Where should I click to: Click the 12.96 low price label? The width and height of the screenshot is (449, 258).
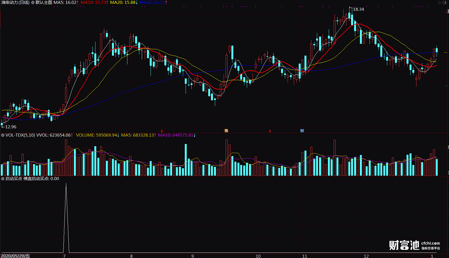pos(11,127)
